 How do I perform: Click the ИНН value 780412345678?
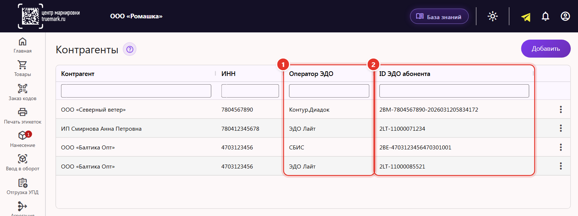240,129
